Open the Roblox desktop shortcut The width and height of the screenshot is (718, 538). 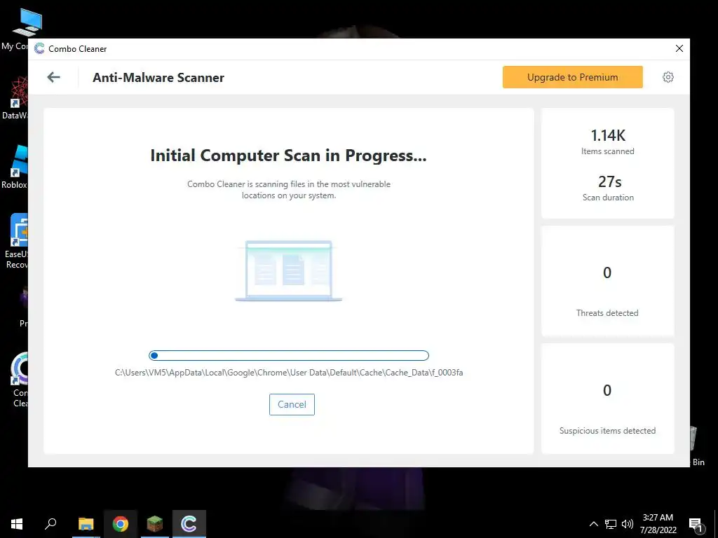tap(15, 167)
